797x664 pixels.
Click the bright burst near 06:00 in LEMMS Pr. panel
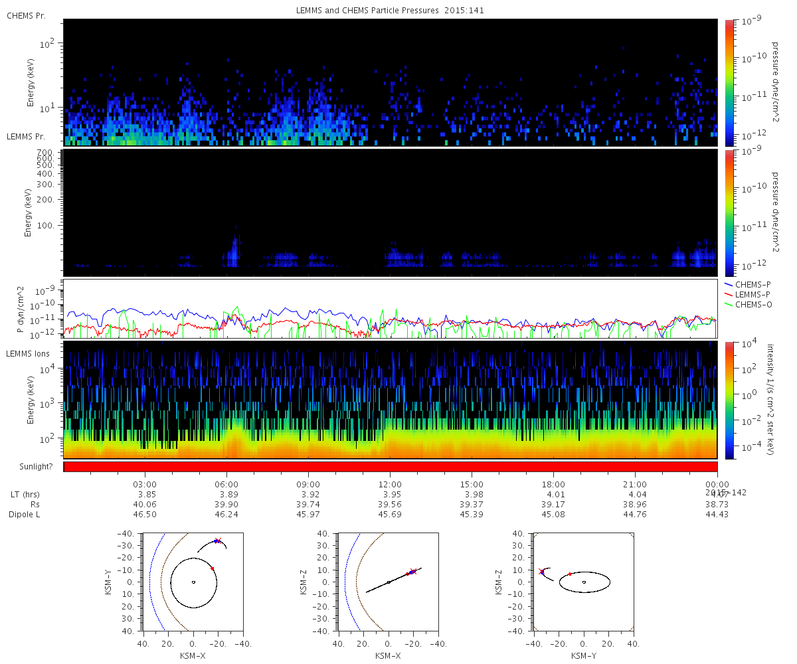click(x=232, y=252)
